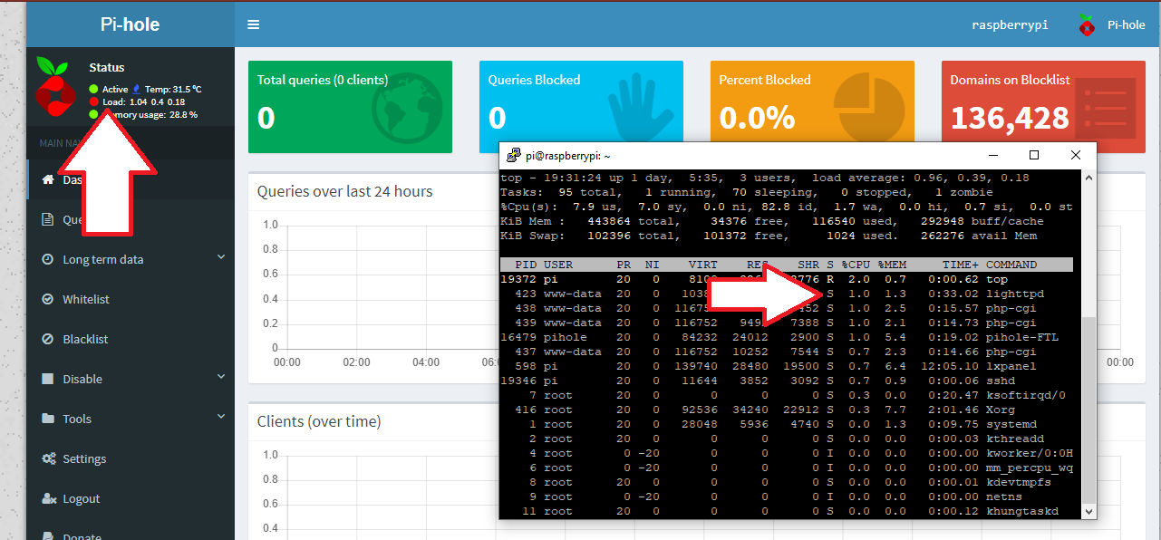Click the pi@raspberrypi terminal title text
This screenshot has width=1161, height=540.
coord(568,156)
